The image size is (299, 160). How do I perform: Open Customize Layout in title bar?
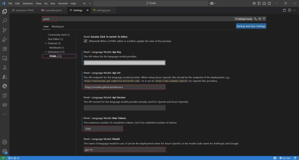point(254,3)
